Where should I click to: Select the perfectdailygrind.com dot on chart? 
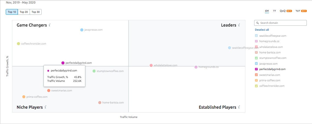click(63, 63)
